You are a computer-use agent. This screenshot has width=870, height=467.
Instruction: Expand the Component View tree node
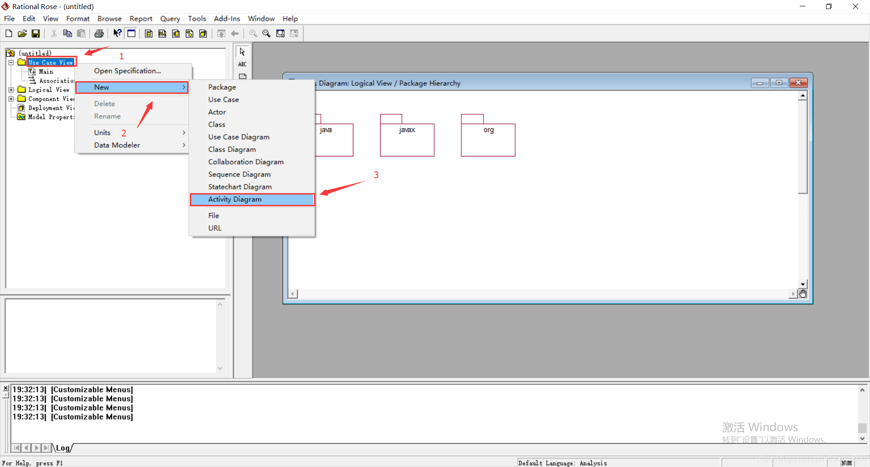click(11, 99)
